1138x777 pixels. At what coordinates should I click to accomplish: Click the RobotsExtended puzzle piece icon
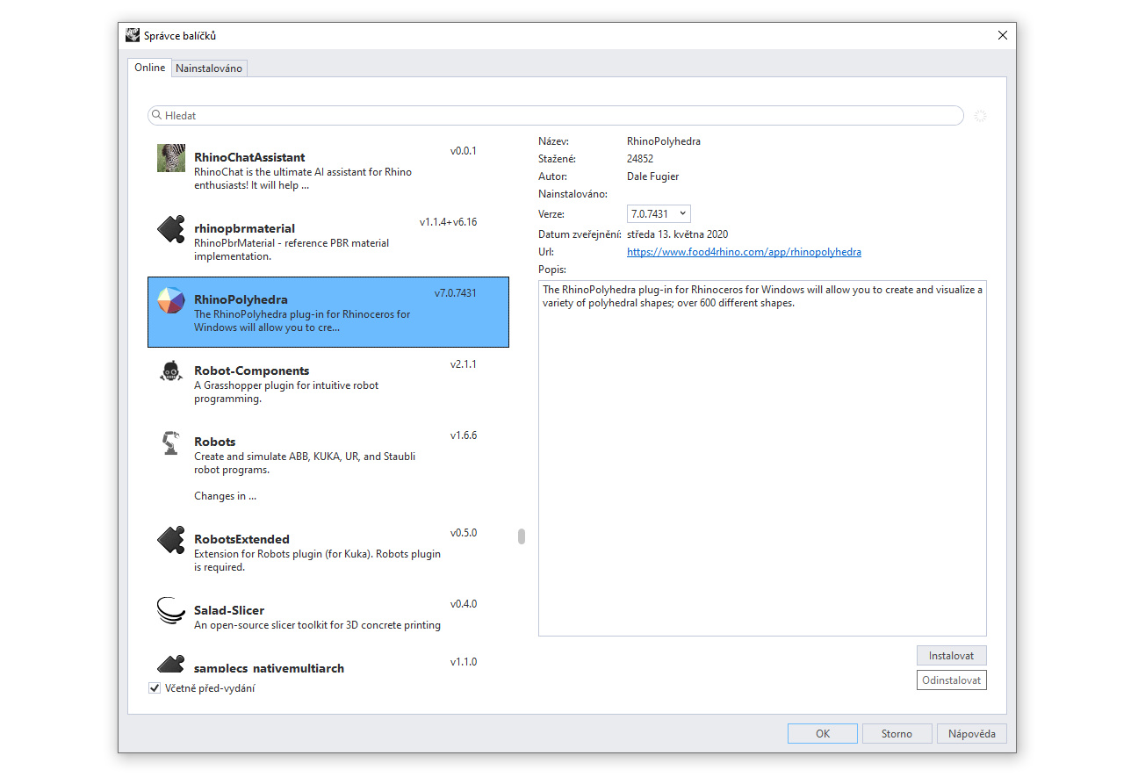coord(171,540)
